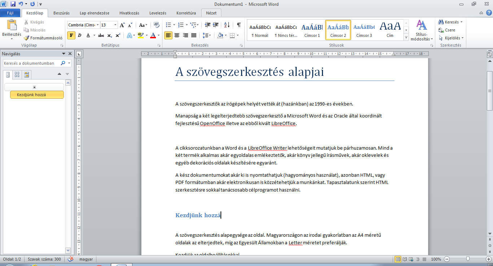The image size is (493, 266).
Task: Click the spelling check icon in status bar
Action: 71,259
